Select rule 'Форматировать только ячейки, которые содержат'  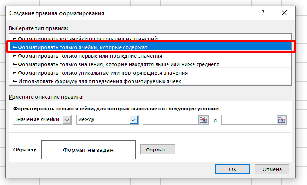point(150,47)
